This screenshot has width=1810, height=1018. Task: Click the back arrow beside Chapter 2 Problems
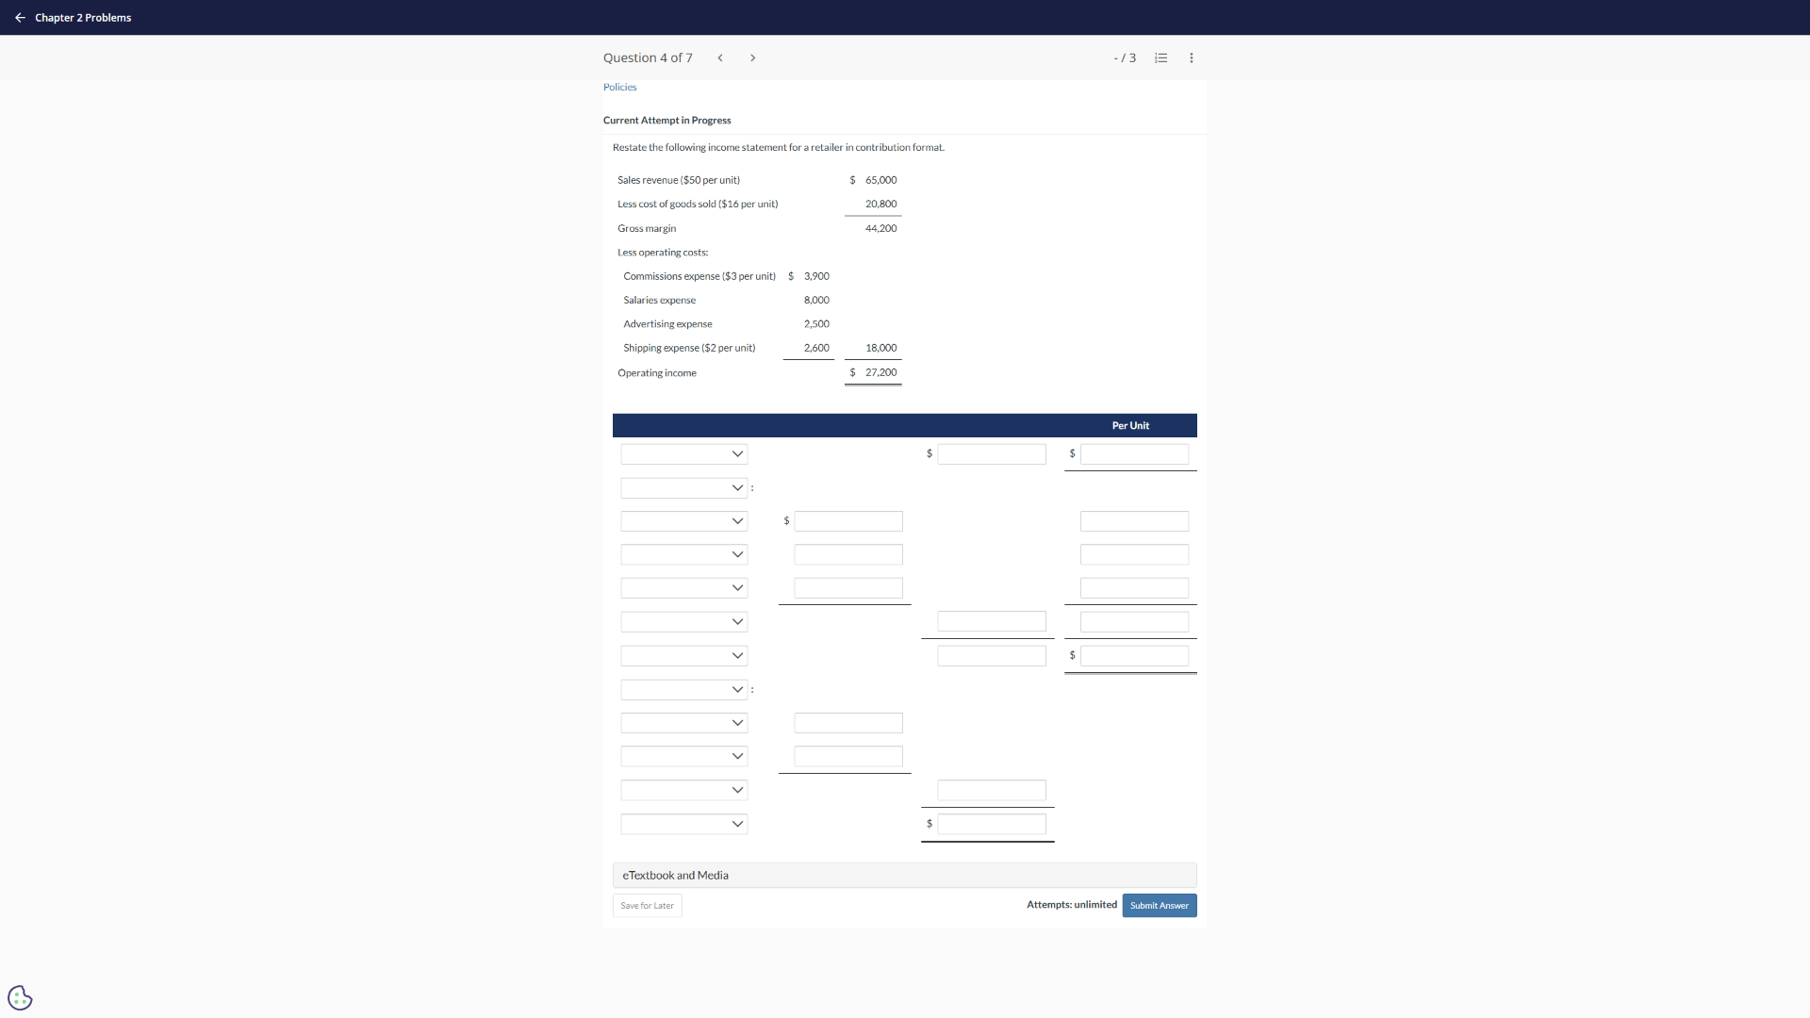click(x=20, y=18)
